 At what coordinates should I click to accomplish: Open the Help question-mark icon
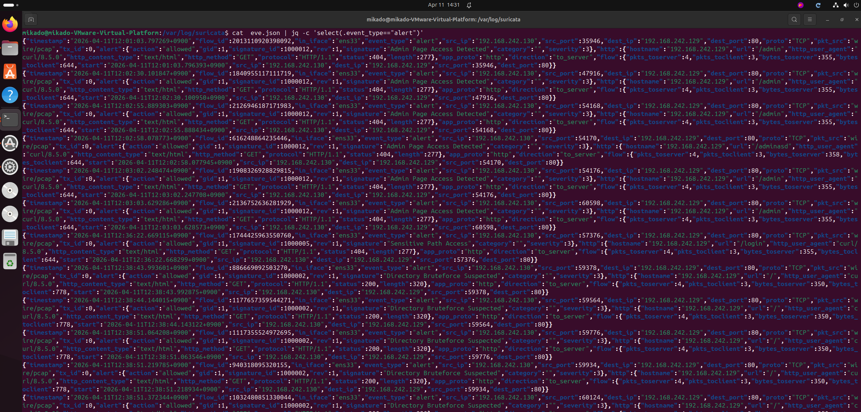click(10, 95)
